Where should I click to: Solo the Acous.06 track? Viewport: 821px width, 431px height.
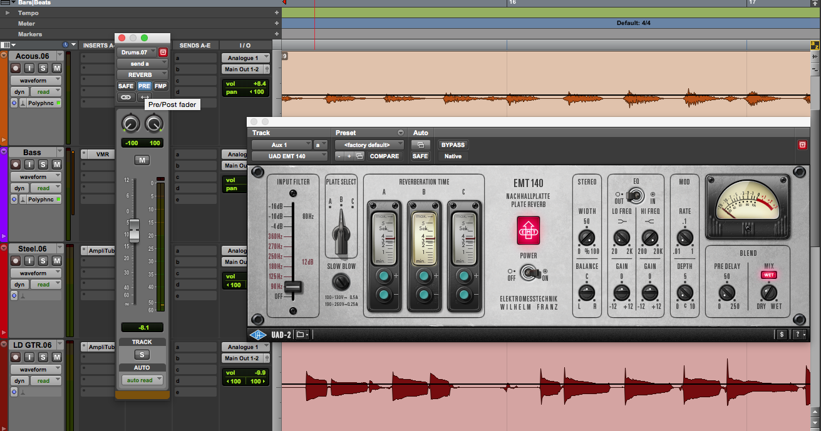pos(43,68)
